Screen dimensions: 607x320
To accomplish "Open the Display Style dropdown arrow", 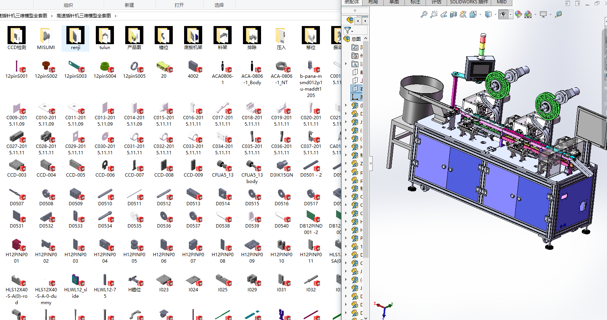I will pos(495,15).
